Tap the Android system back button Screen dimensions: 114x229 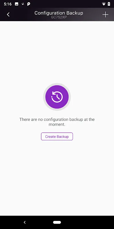coord(25,222)
